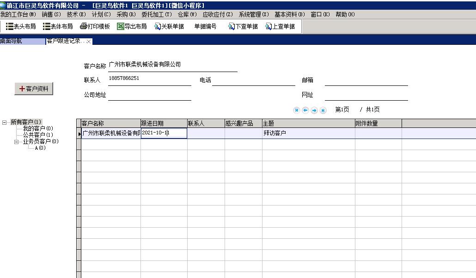Jump to last page navigation icon
This screenshot has height=278, width=476.
click(323, 110)
